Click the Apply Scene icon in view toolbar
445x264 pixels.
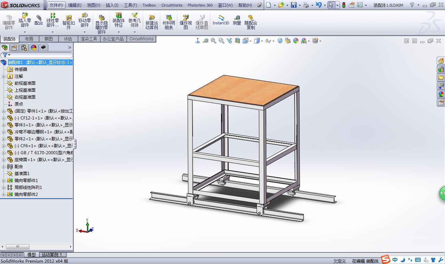click(x=304, y=41)
